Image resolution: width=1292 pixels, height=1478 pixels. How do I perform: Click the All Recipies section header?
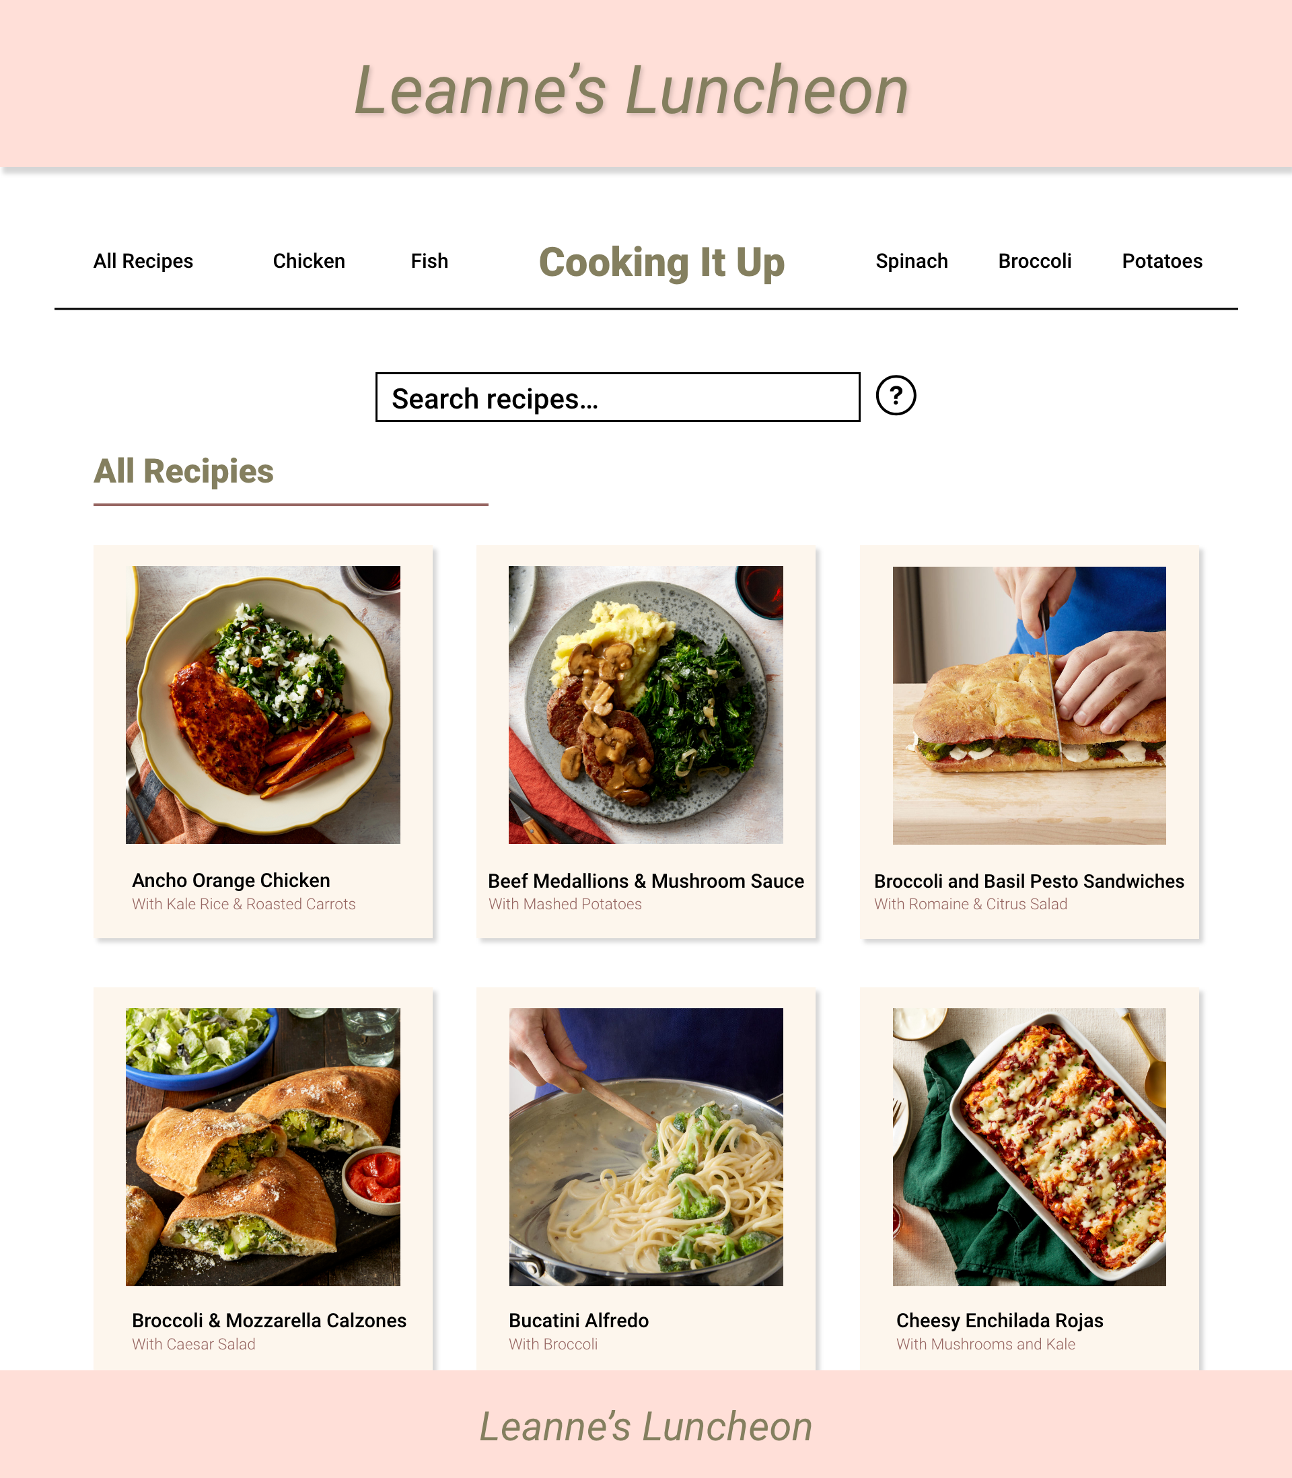coord(185,471)
